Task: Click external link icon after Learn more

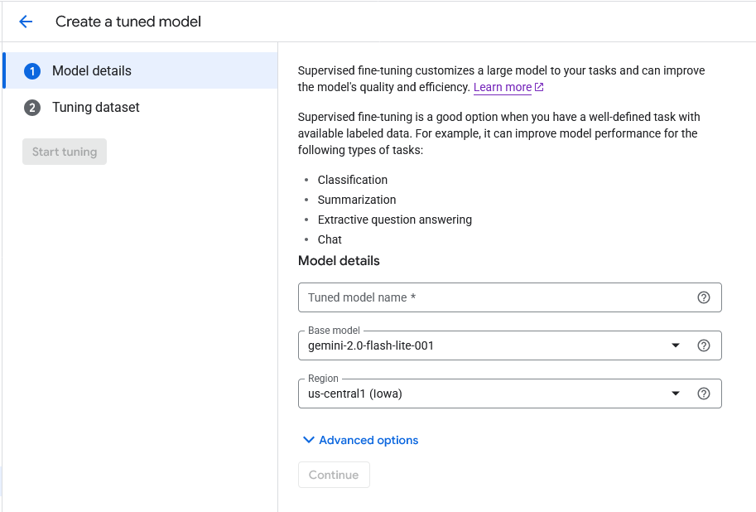Action: [x=540, y=87]
